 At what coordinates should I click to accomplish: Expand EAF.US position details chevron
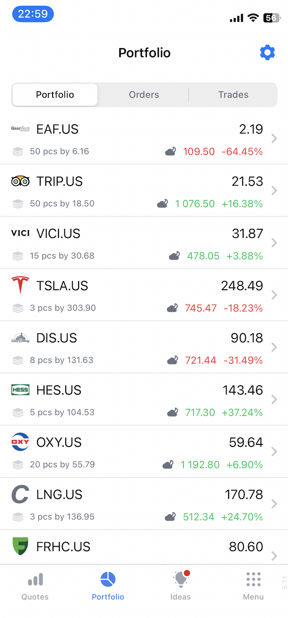coord(274,138)
